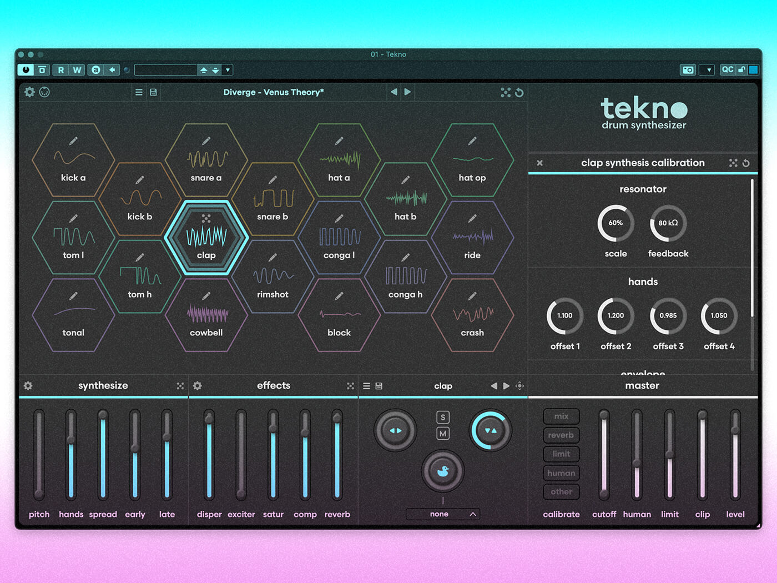
Task: Click the pencil edit icon on kick a
Action: (73, 141)
